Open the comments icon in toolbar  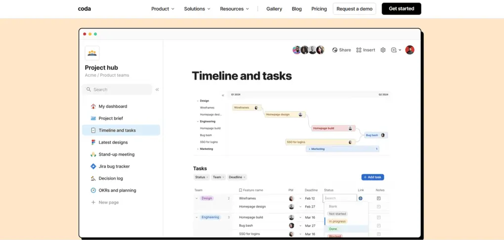[394, 50]
